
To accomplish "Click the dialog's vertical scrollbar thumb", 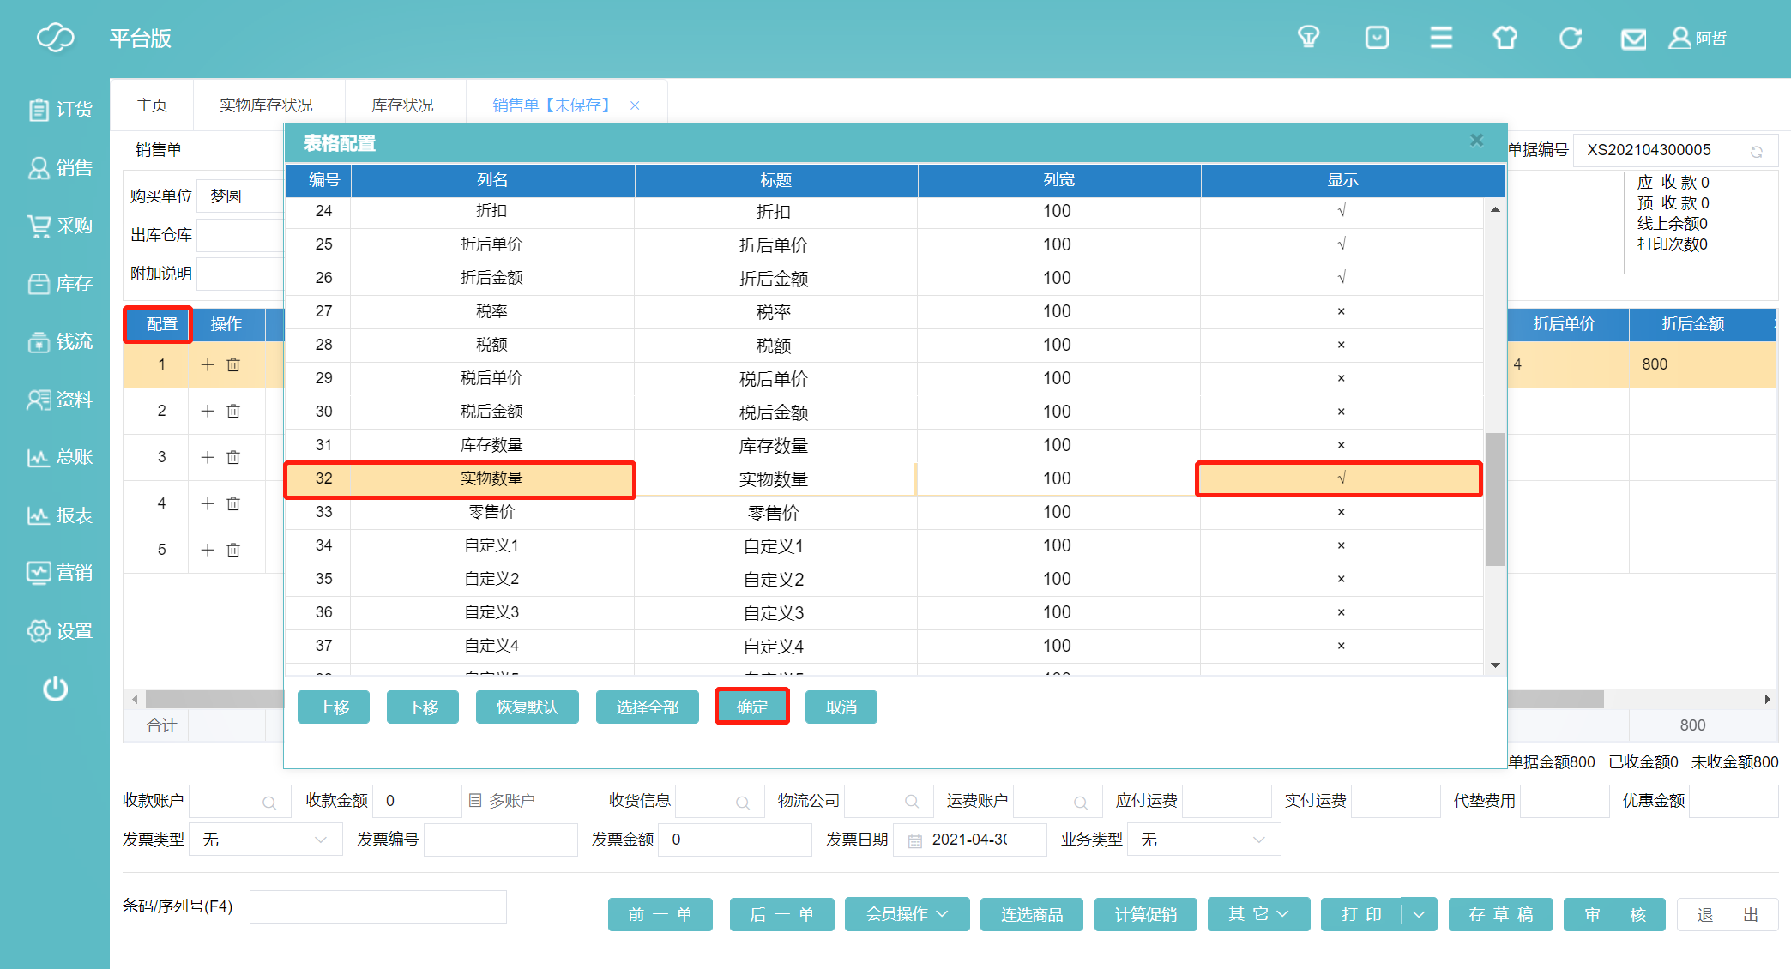I will click(x=1495, y=498).
